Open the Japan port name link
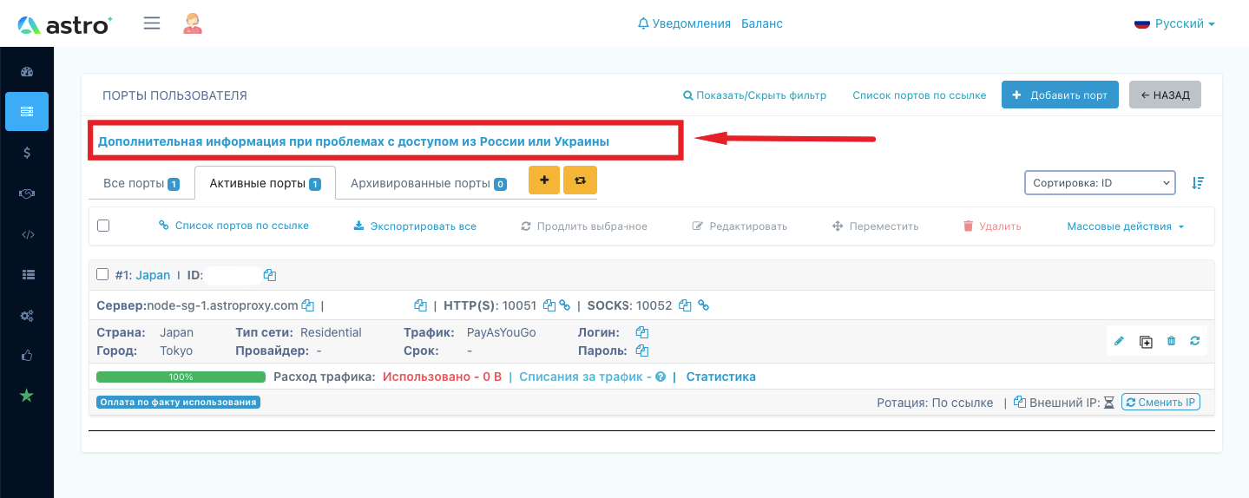The image size is (1249, 498). click(x=153, y=275)
